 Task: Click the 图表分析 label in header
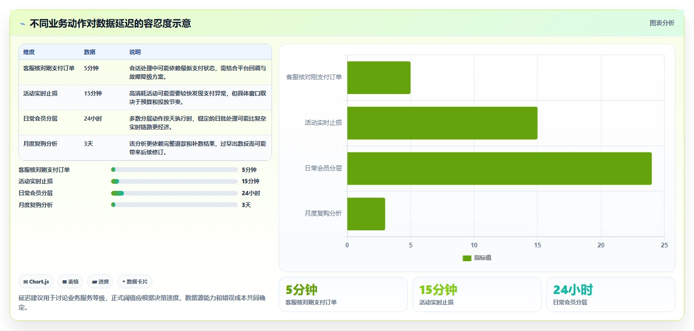click(x=662, y=23)
